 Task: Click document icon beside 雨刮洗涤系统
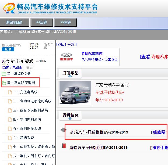pos(10,129)
